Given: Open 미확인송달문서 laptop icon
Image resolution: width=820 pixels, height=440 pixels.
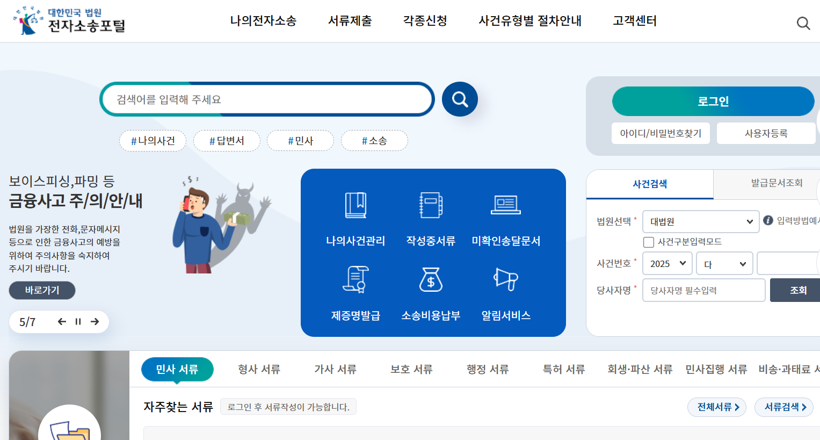Looking at the screenshot, I should click(506, 205).
